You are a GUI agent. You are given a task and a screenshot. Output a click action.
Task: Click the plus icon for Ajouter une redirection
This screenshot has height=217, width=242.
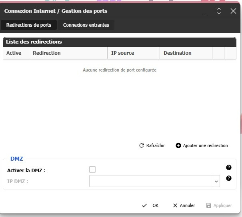[178, 145]
